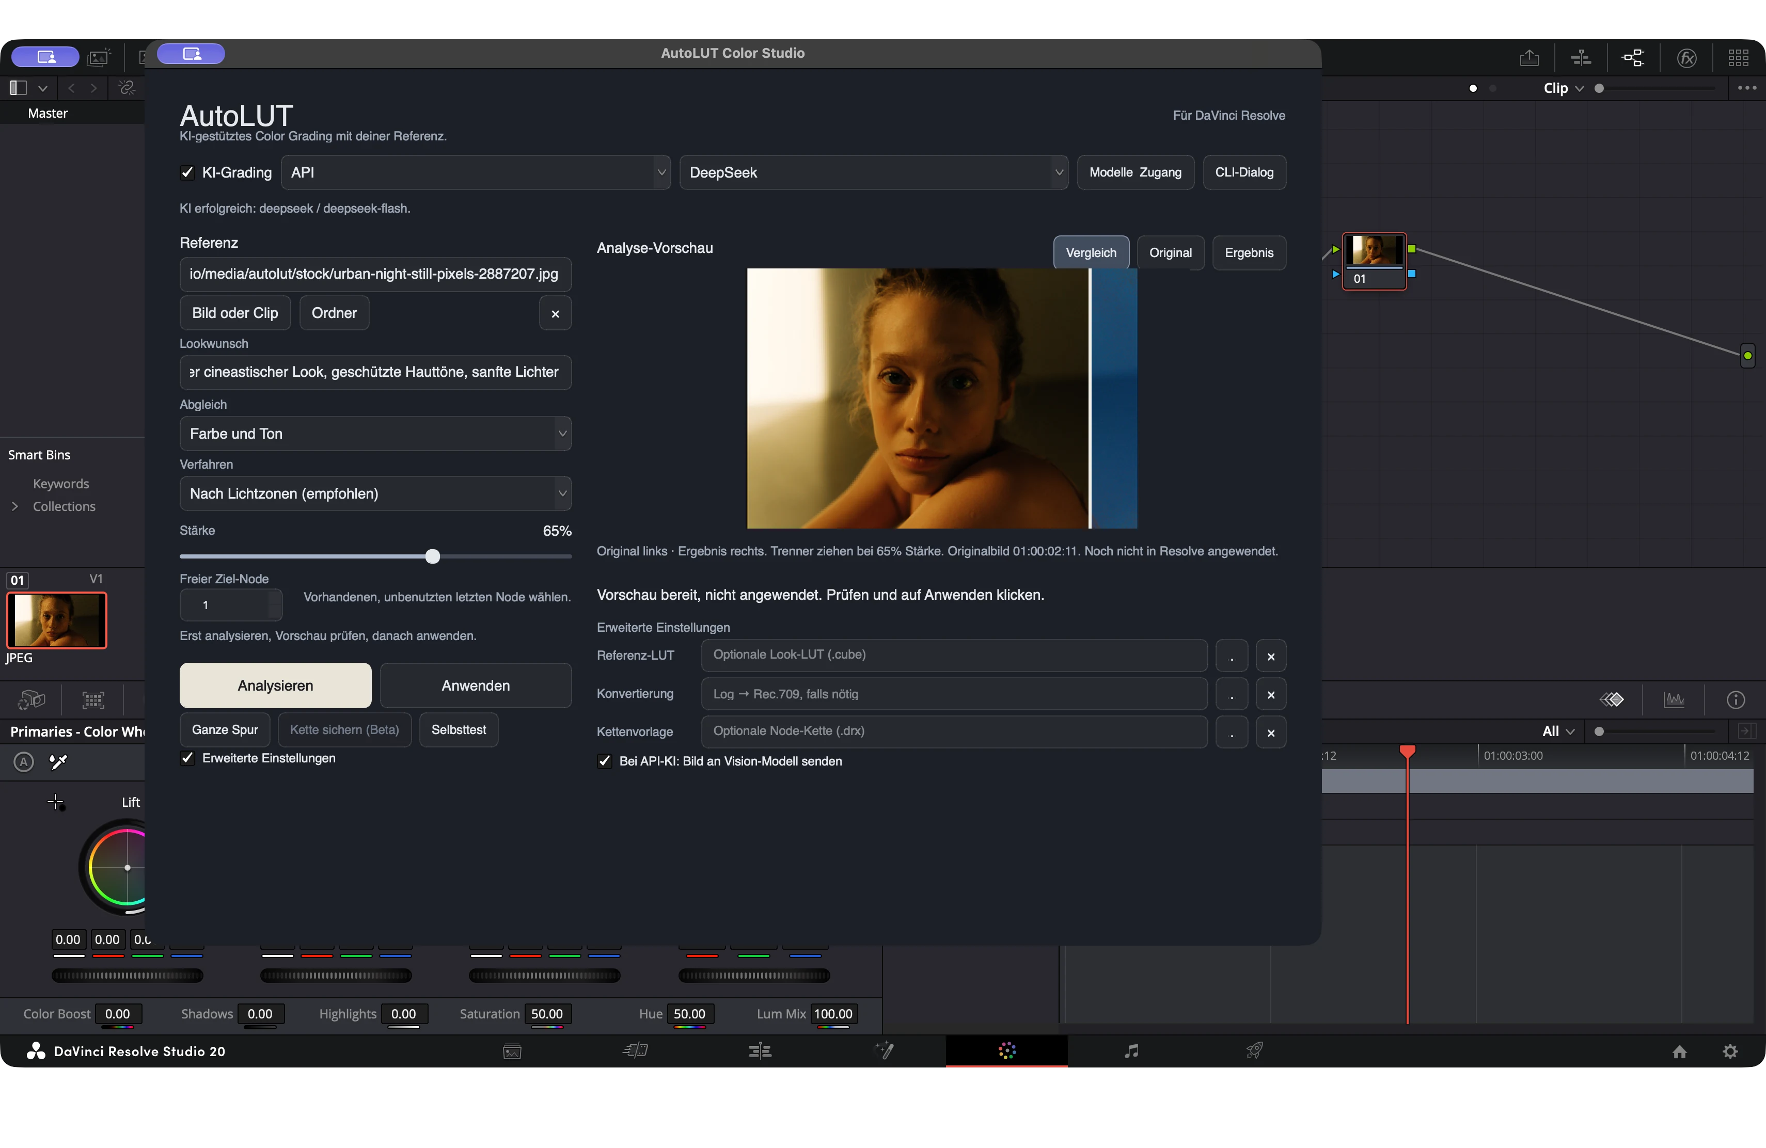Screen dimensions: 1766x1148
Task: Open project settings gear icon
Action: [1730, 1051]
